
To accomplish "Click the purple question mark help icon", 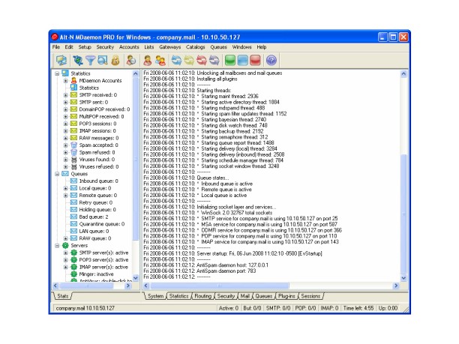I will tap(271, 60).
